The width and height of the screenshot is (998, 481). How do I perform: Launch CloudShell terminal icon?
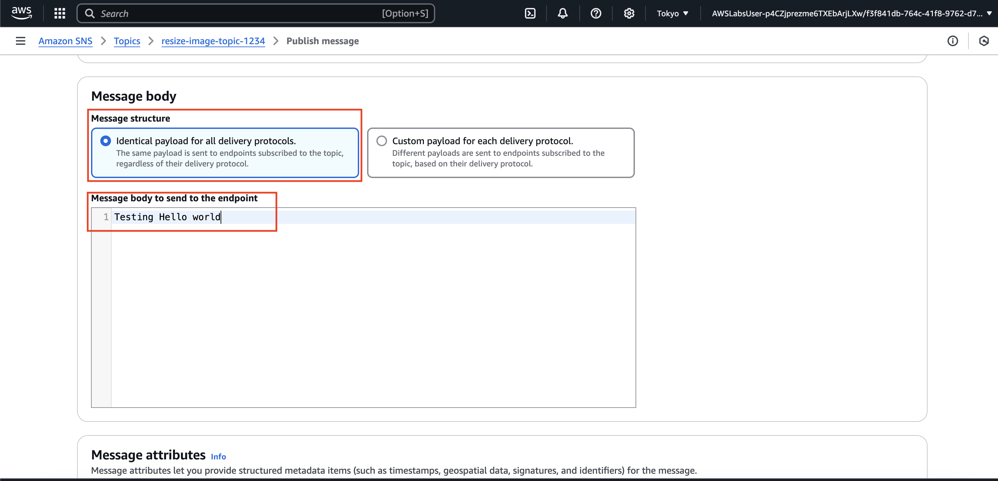coord(530,14)
